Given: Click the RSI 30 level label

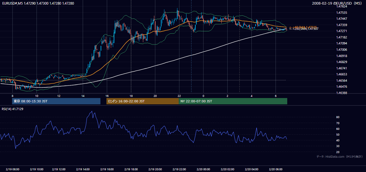Looking at the screenshot, I should (338, 146).
